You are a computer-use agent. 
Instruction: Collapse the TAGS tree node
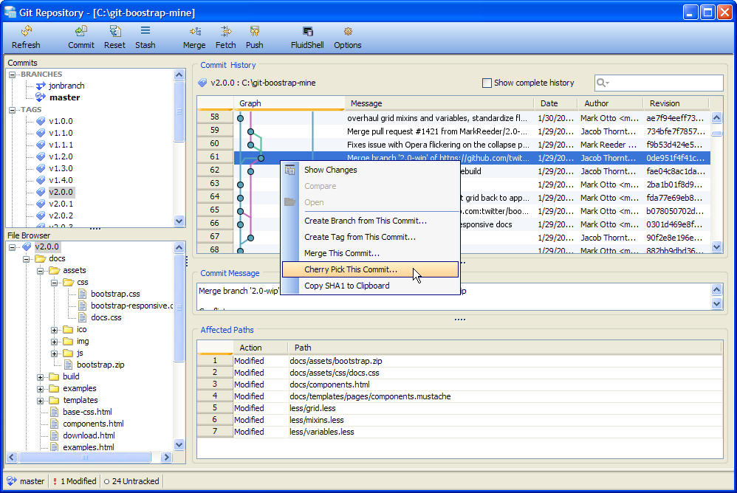13,110
